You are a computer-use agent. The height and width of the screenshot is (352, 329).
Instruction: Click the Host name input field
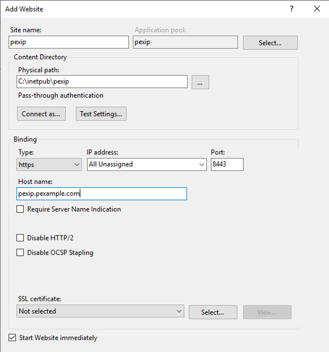coord(102,194)
